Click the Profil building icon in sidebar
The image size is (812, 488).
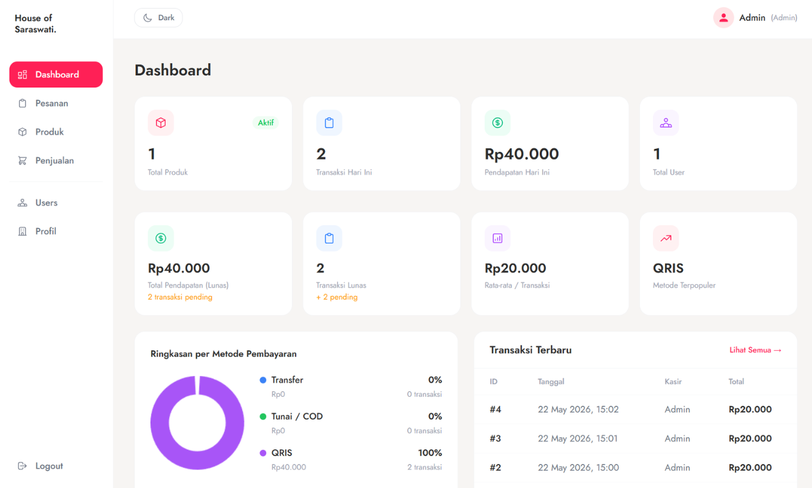coord(23,231)
